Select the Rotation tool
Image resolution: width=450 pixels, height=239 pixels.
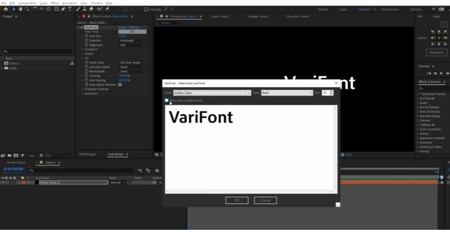(35, 9)
